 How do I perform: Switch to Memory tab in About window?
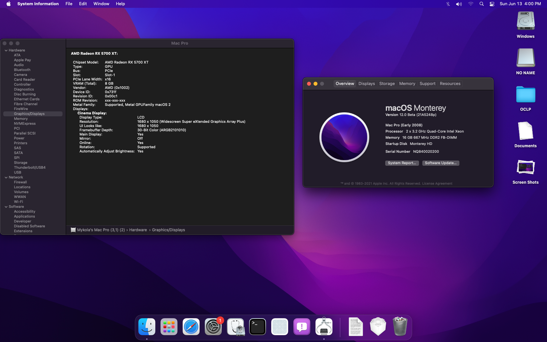tap(407, 84)
